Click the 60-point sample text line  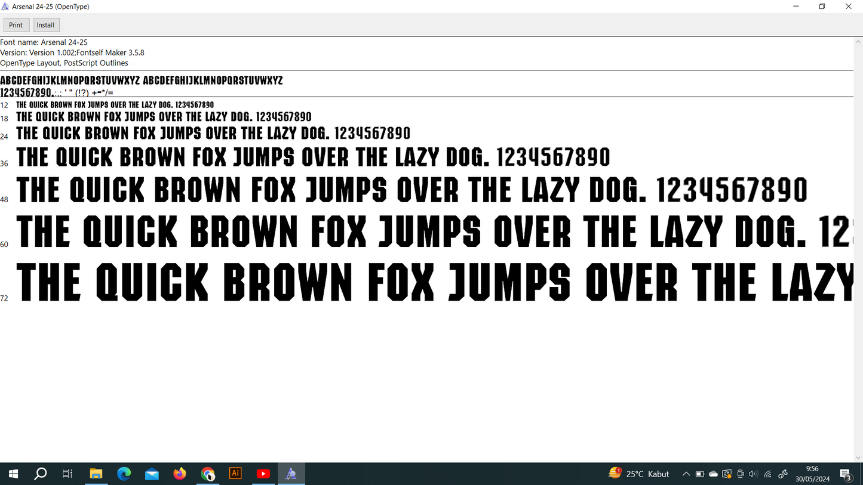click(x=435, y=231)
